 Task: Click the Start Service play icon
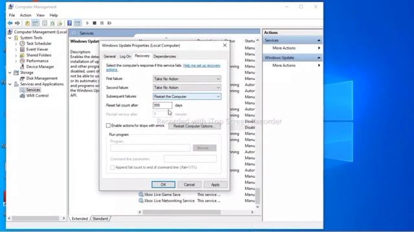(x=87, y=23)
